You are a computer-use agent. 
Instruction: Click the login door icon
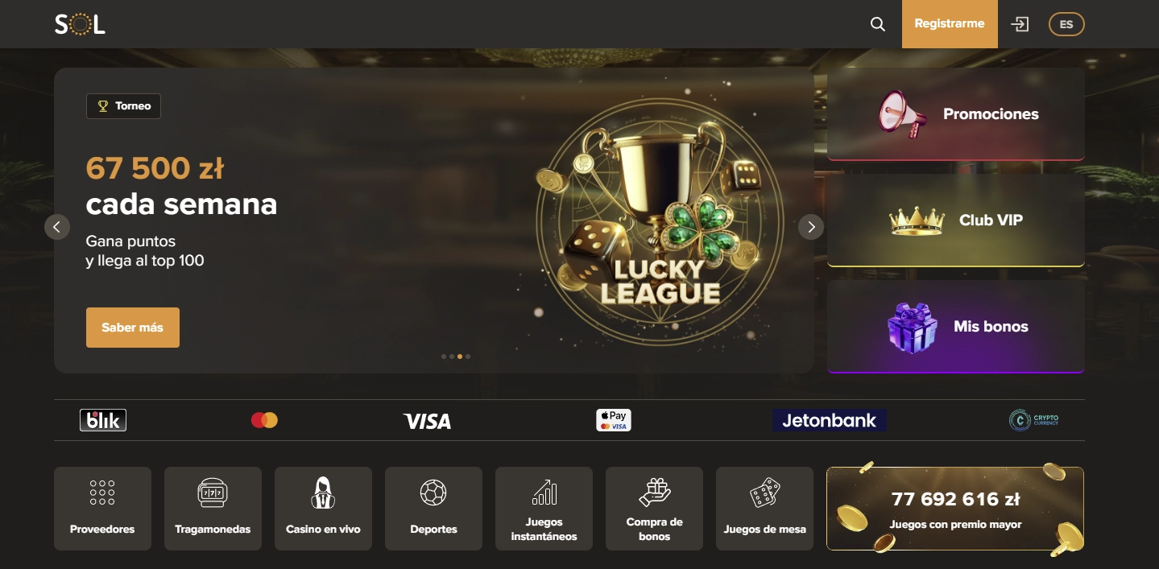coord(1020,24)
